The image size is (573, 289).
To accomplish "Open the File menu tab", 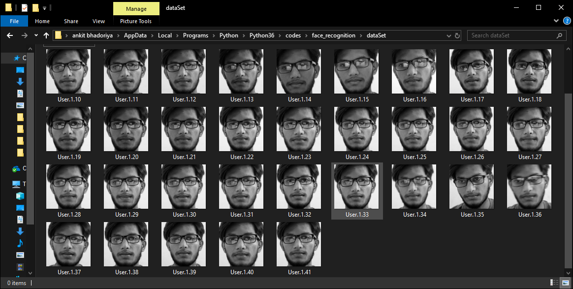I will coord(14,21).
